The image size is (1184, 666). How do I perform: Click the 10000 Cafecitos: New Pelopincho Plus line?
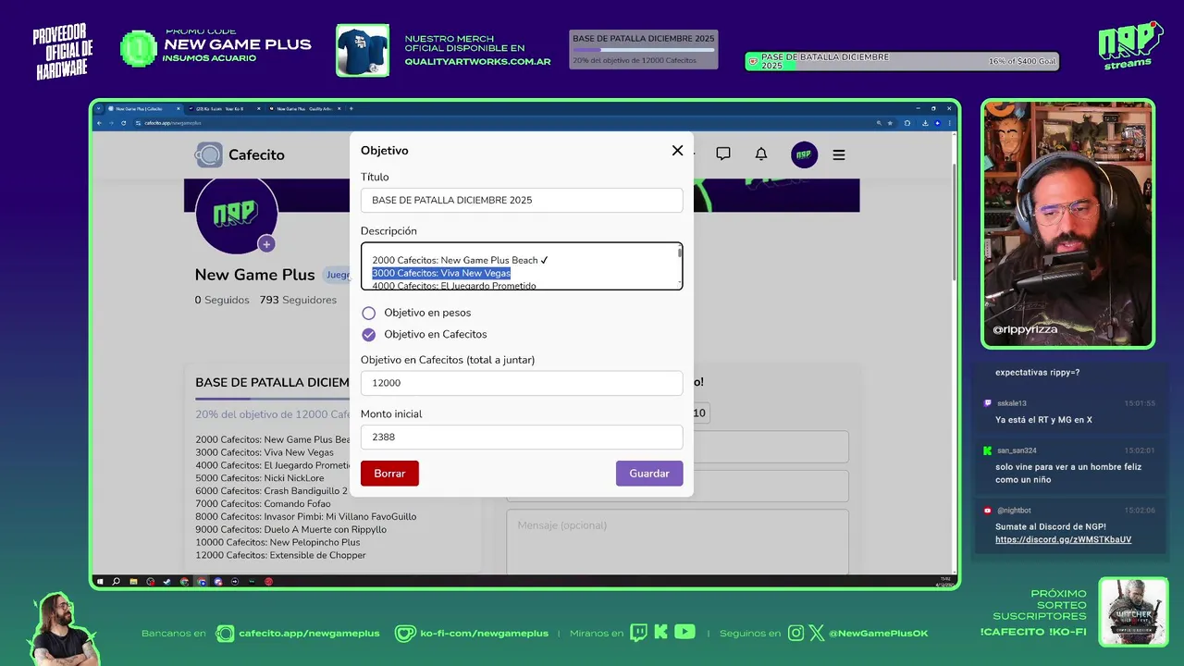(x=277, y=542)
